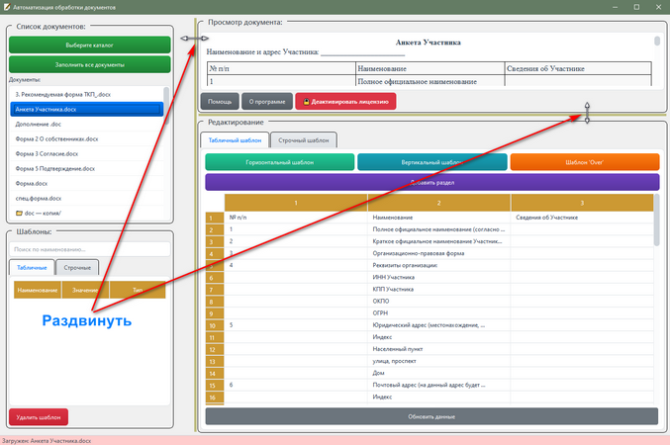This screenshot has height=445, width=670.
Task: Click purple 'Добавить раздел' button
Action: [x=432, y=182]
